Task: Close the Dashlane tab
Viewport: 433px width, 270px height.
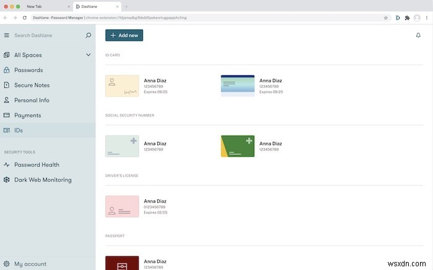Action: tap(117, 6)
